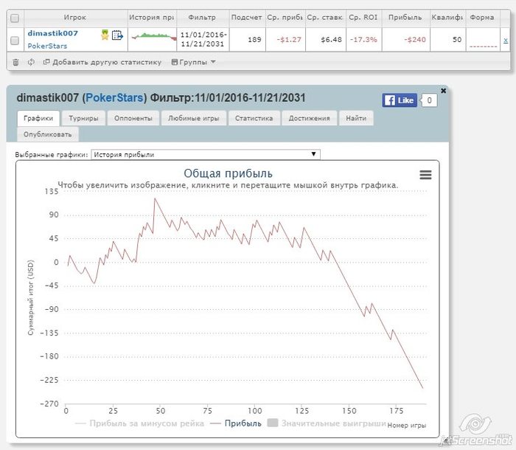
Task: Sort by the Подсчет column header
Action: [246, 18]
